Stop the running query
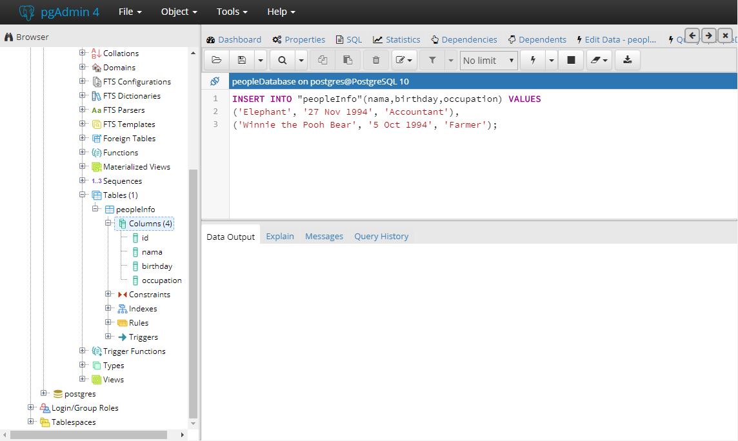 tap(571, 59)
